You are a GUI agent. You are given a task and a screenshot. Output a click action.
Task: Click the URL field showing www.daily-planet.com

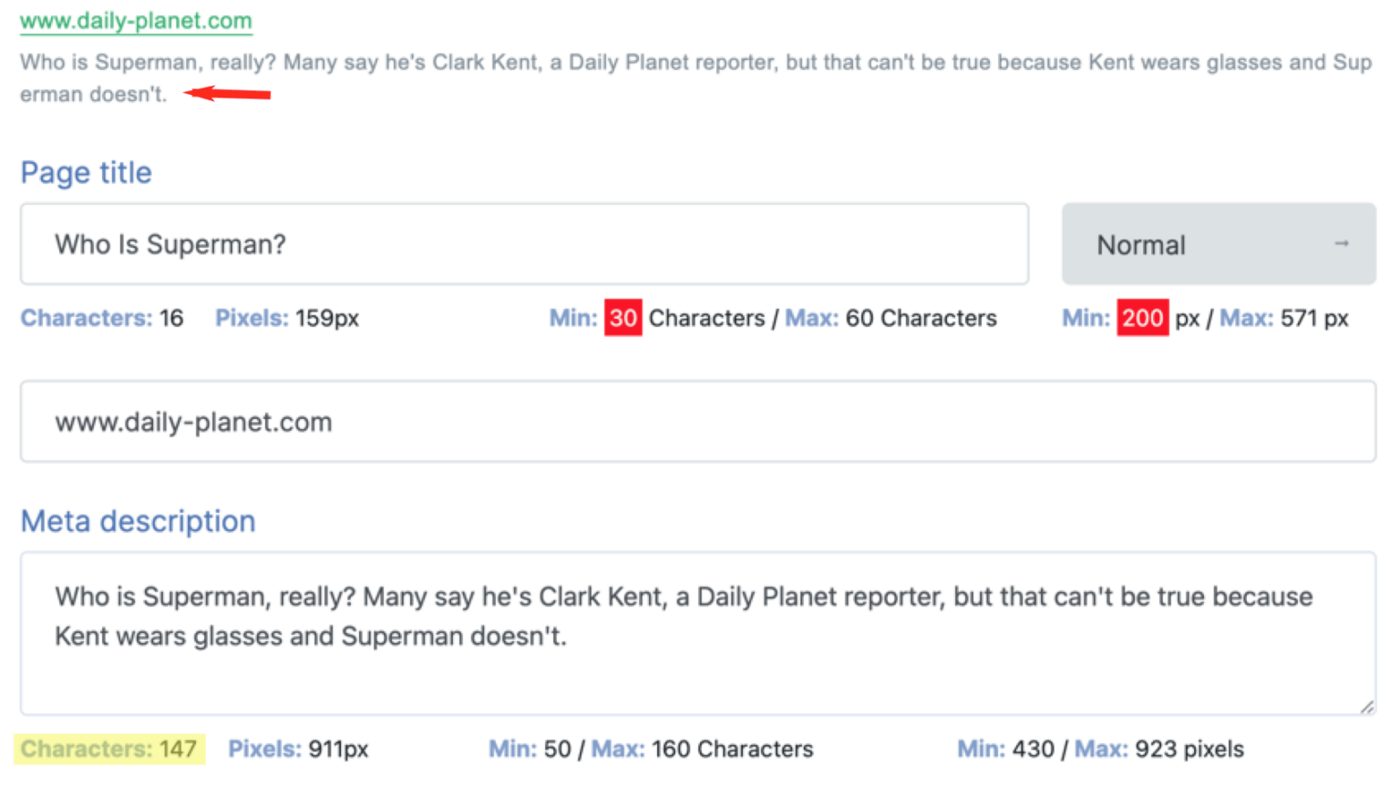coord(365,421)
